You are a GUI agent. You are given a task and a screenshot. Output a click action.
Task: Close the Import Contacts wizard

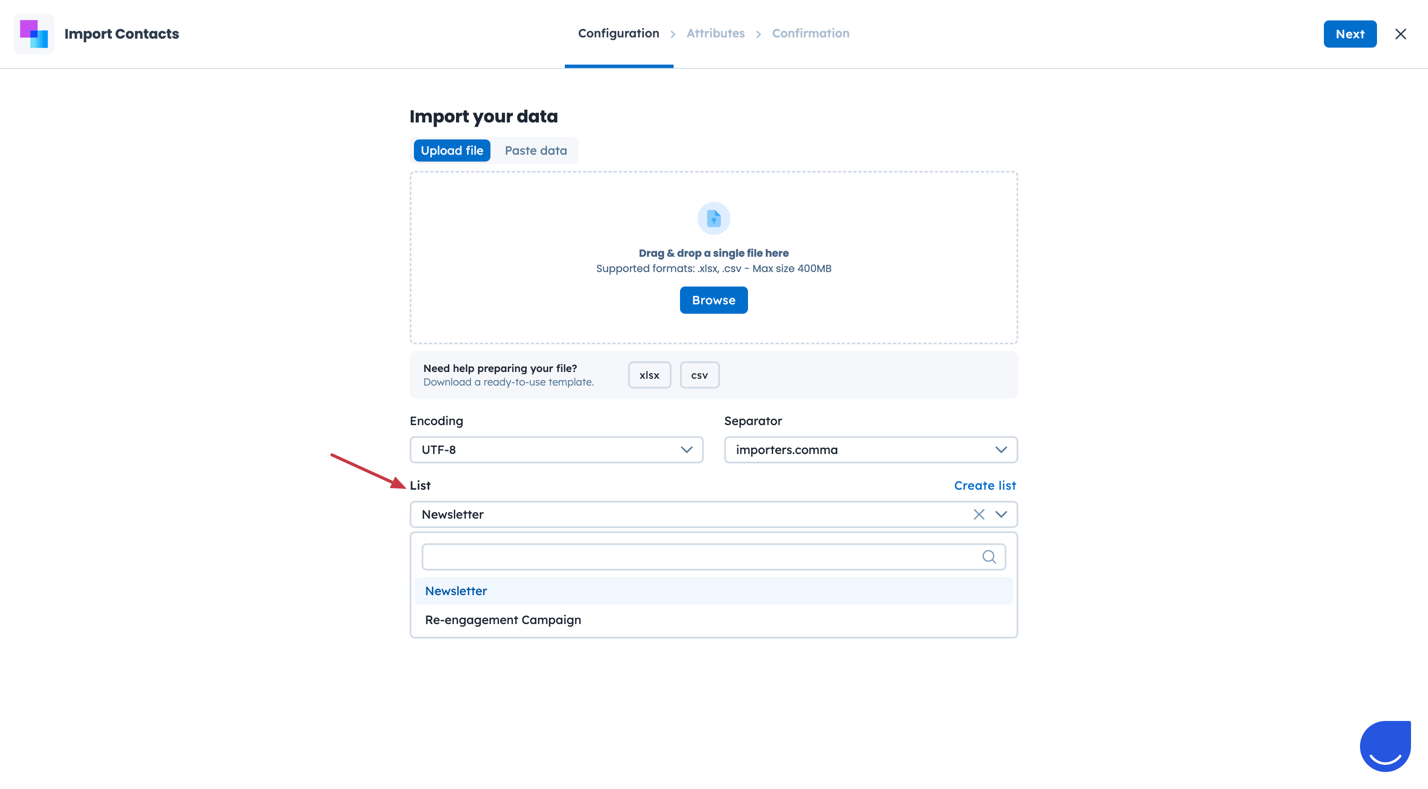[1400, 34]
